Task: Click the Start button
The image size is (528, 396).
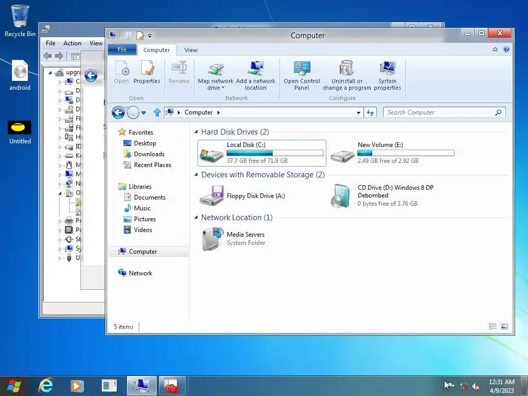Action: tap(14, 386)
